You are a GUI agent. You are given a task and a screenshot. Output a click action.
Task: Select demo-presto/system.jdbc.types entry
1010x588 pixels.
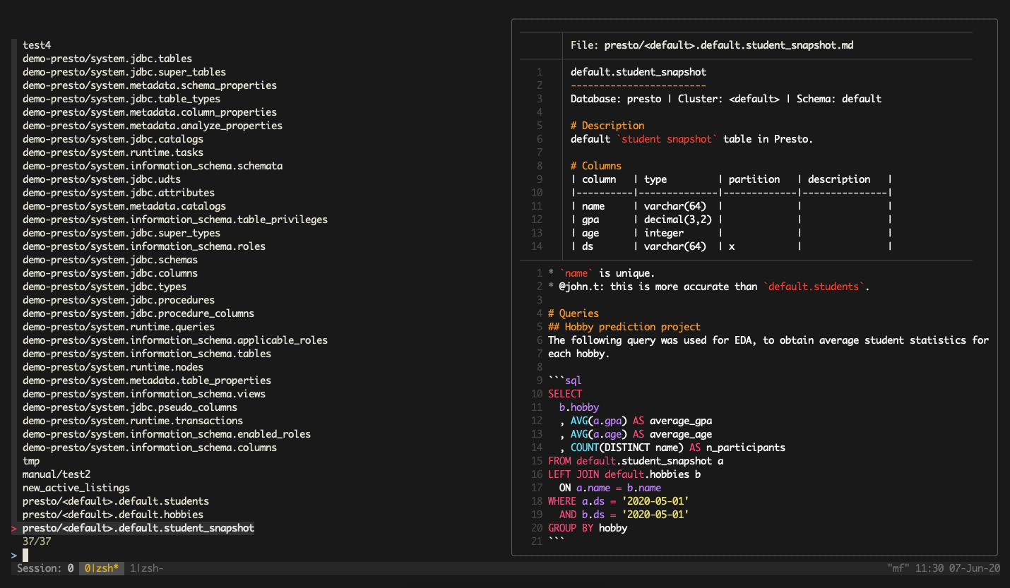105,287
